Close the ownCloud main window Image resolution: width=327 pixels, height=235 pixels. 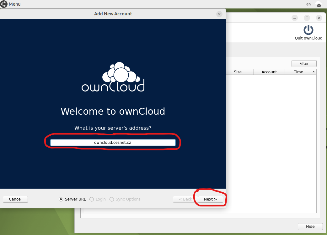point(319,18)
